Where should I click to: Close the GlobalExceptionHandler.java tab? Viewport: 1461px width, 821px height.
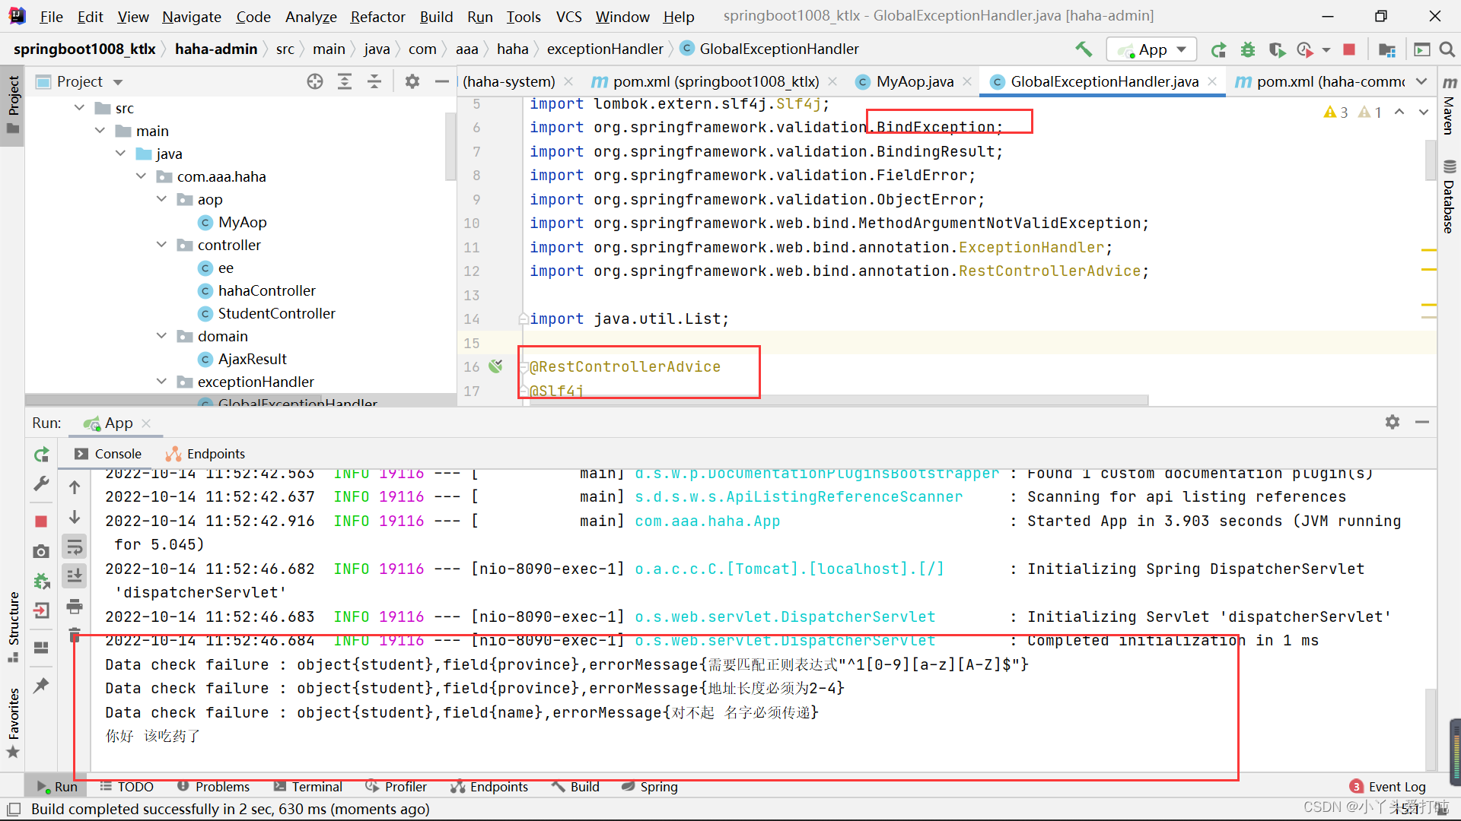click(1212, 81)
